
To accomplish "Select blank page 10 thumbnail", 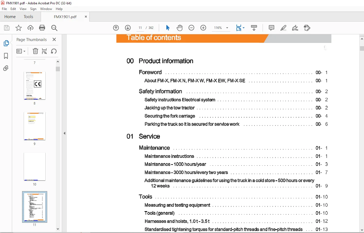I will [x=35, y=167].
